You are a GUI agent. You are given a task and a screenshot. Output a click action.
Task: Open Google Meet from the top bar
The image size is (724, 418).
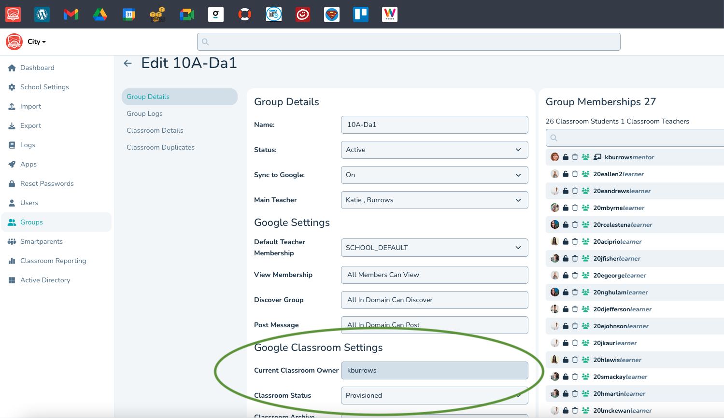coord(187,14)
